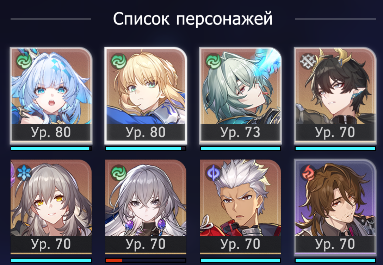Screen dimensions: 383x265
Task: Select the brown-haired man on purple background
Action: pyautogui.click(x=335, y=207)
